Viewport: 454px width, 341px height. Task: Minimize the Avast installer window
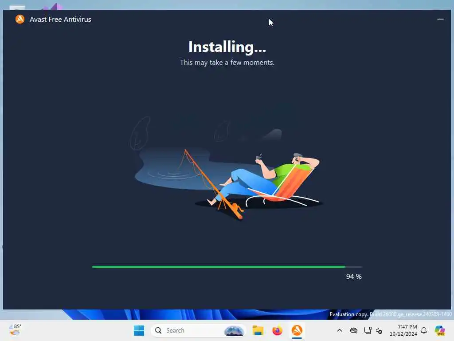440,19
